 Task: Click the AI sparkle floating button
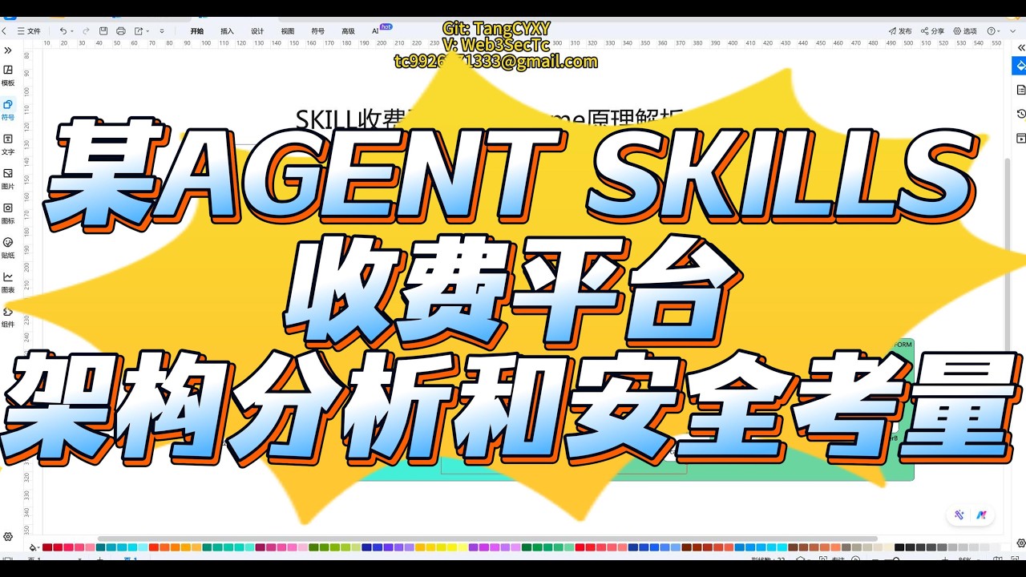point(959,514)
